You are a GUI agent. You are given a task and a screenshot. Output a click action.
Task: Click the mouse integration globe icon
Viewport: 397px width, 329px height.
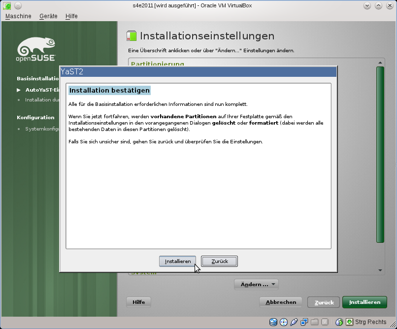(x=339, y=322)
